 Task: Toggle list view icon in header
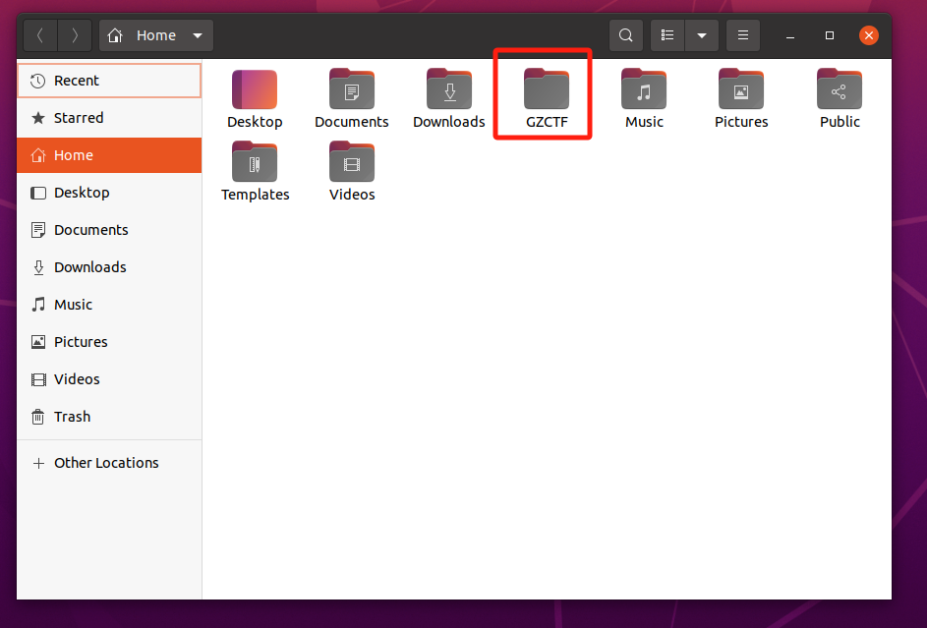click(667, 35)
